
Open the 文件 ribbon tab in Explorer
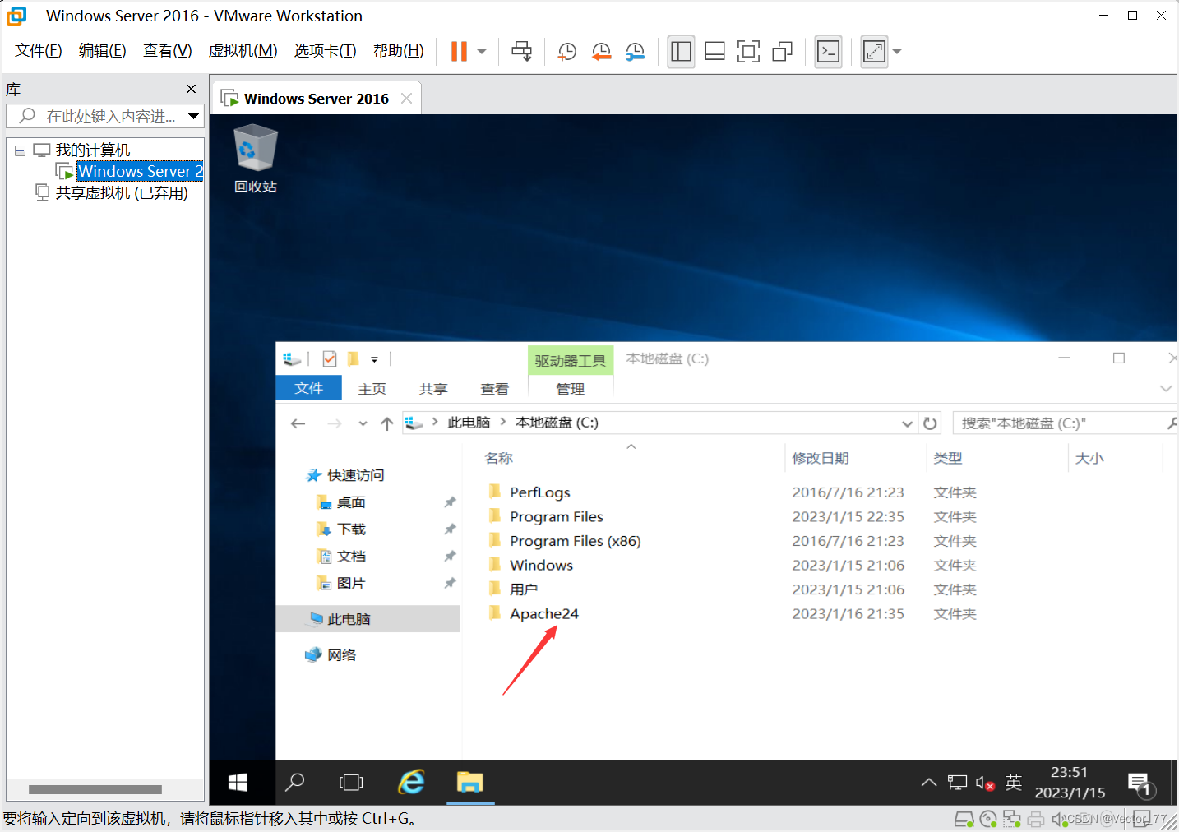pos(309,388)
